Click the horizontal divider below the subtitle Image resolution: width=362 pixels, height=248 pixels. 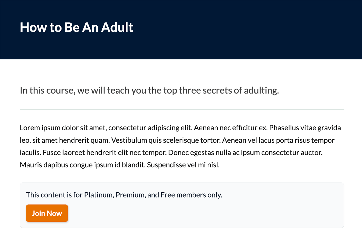[x=181, y=109]
